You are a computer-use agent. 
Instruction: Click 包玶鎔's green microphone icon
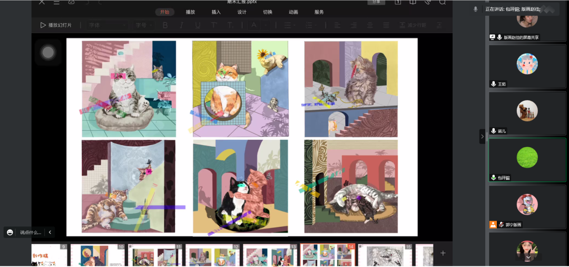(x=493, y=178)
